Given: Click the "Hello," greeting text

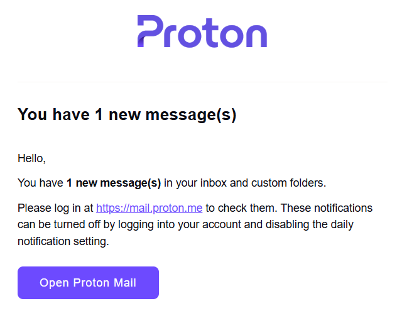Looking at the screenshot, I should point(31,158).
